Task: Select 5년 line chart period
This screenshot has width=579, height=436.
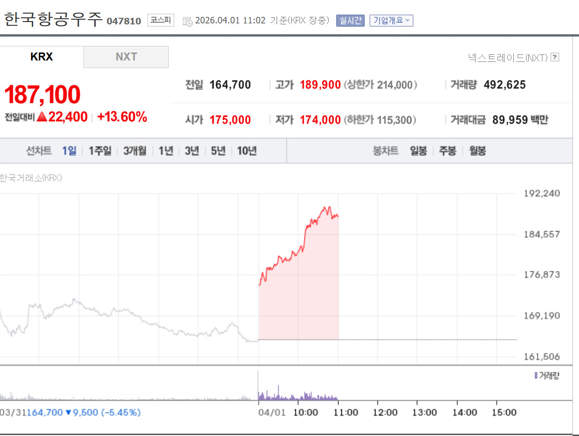Action: [x=218, y=151]
